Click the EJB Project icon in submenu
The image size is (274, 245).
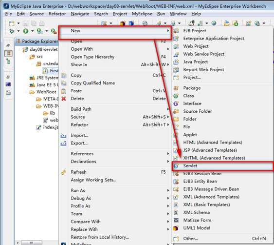[176, 31]
